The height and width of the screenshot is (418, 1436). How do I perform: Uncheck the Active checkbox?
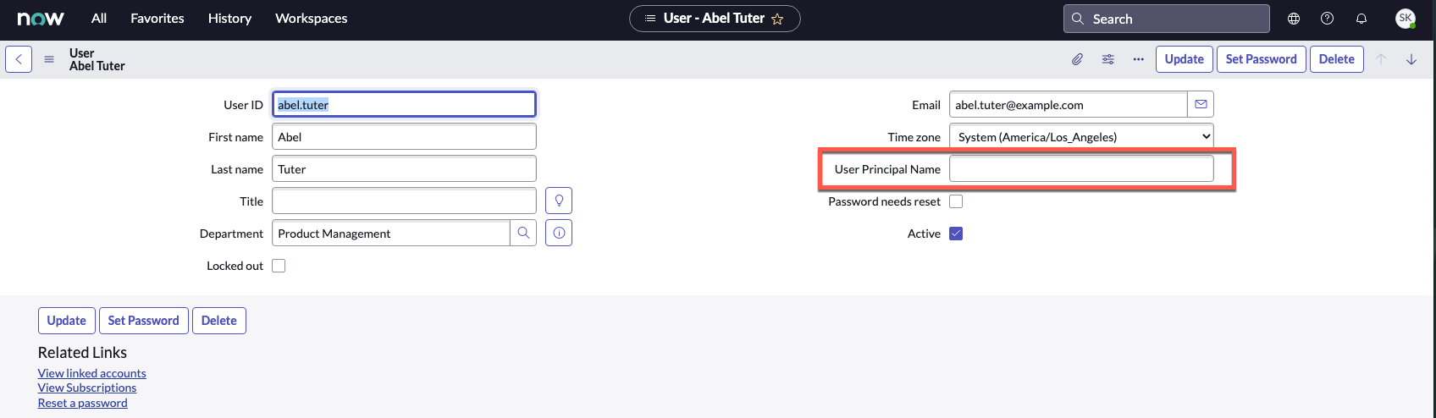pyautogui.click(x=956, y=234)
